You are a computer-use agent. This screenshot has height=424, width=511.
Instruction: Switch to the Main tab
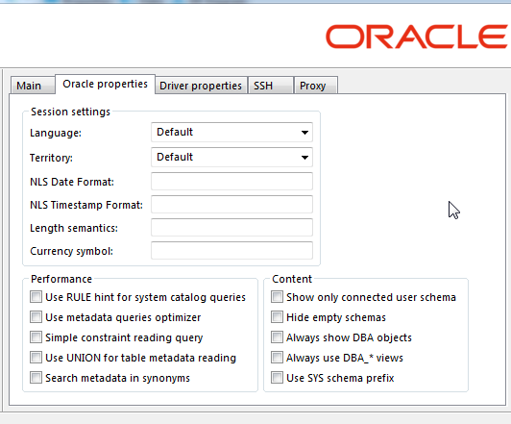point(33,86)
